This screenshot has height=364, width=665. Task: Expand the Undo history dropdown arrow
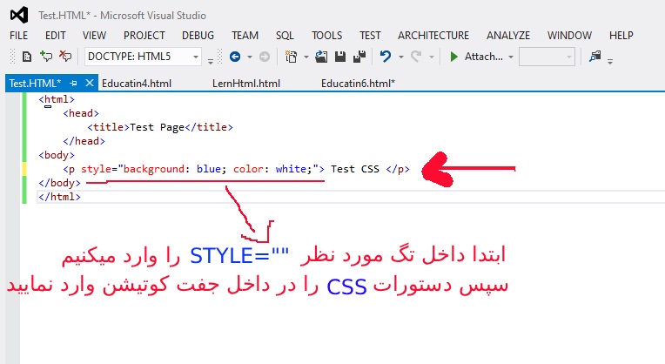pos(400,57)
